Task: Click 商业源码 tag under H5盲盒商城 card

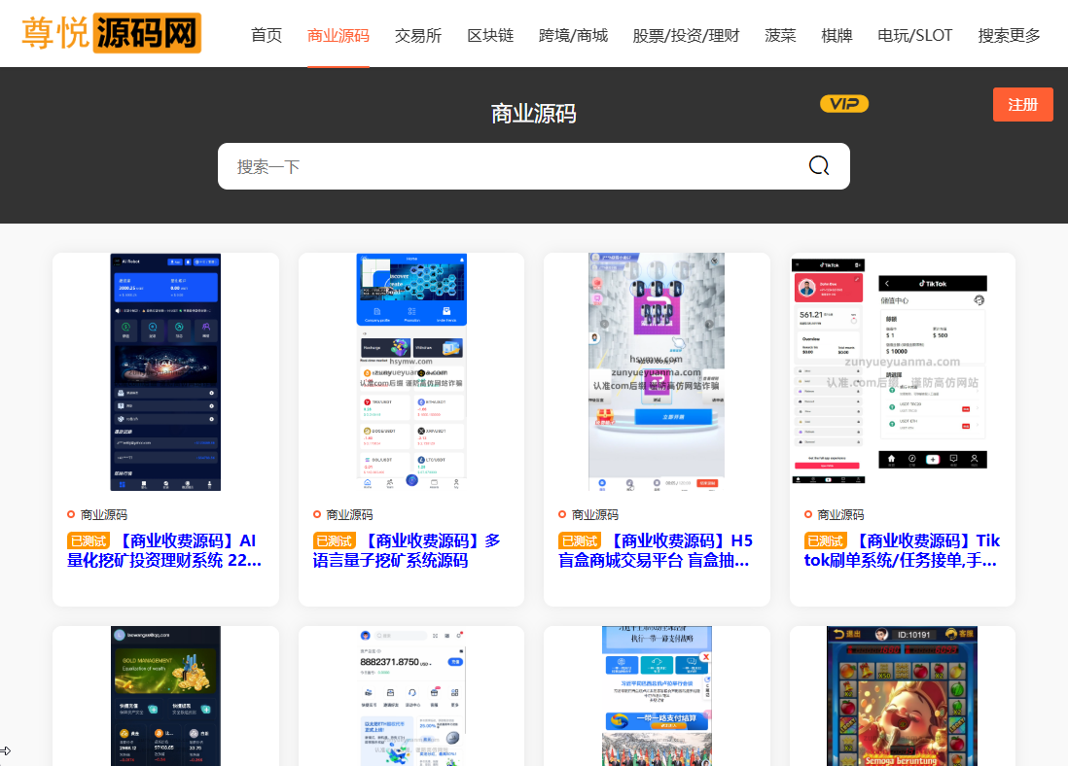Action: click(x=594, y=515)
